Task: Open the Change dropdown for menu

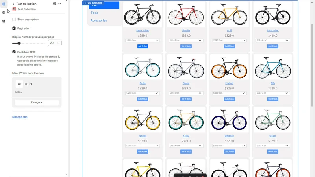Action: (x=37, y=102)
